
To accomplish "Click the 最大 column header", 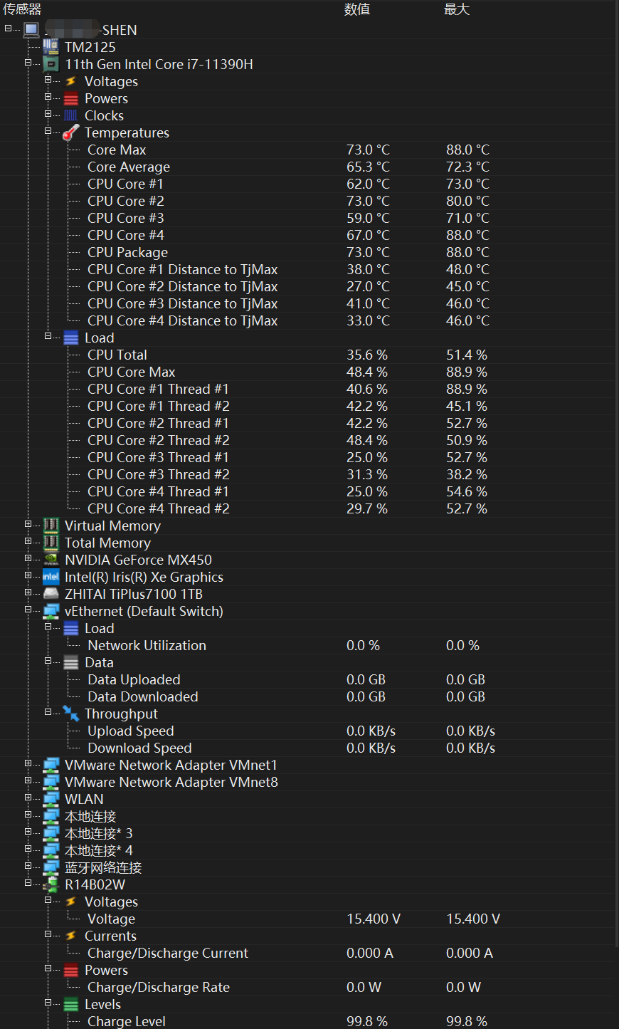I will pyautogui.click(x=456, y=9).
